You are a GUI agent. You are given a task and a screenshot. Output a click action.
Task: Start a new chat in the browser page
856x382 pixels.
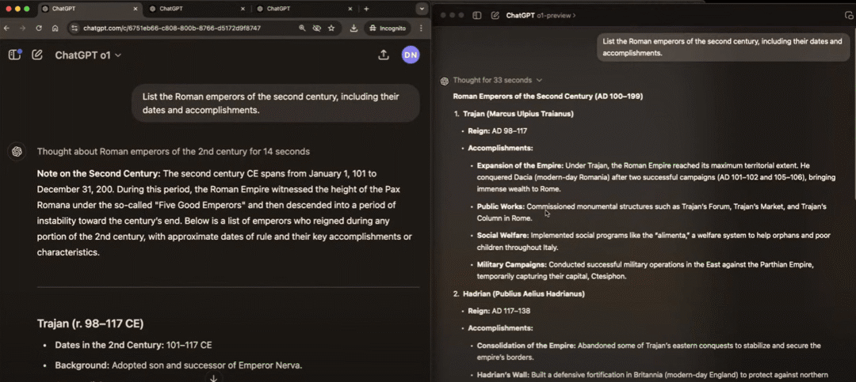(x=37, y=55)
